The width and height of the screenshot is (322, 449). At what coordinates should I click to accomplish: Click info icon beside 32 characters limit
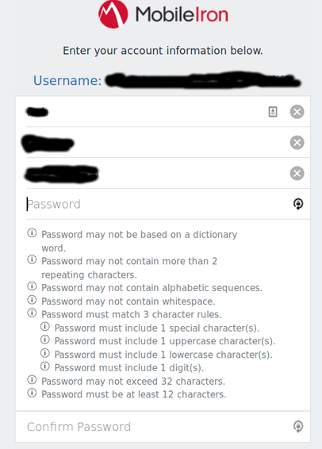click(x=32, y=379)
